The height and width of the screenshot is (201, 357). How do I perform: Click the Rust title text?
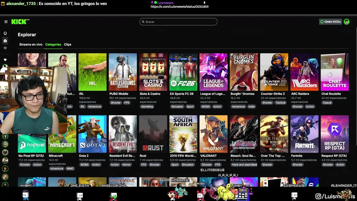point(143,156)
